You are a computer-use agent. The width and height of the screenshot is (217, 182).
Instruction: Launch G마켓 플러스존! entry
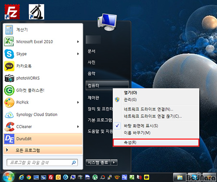(x=43, y=90)
